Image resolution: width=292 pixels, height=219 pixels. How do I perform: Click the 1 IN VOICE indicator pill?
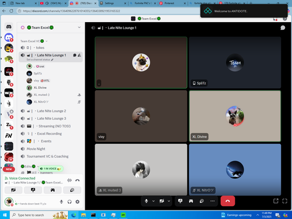coord(51,169)
